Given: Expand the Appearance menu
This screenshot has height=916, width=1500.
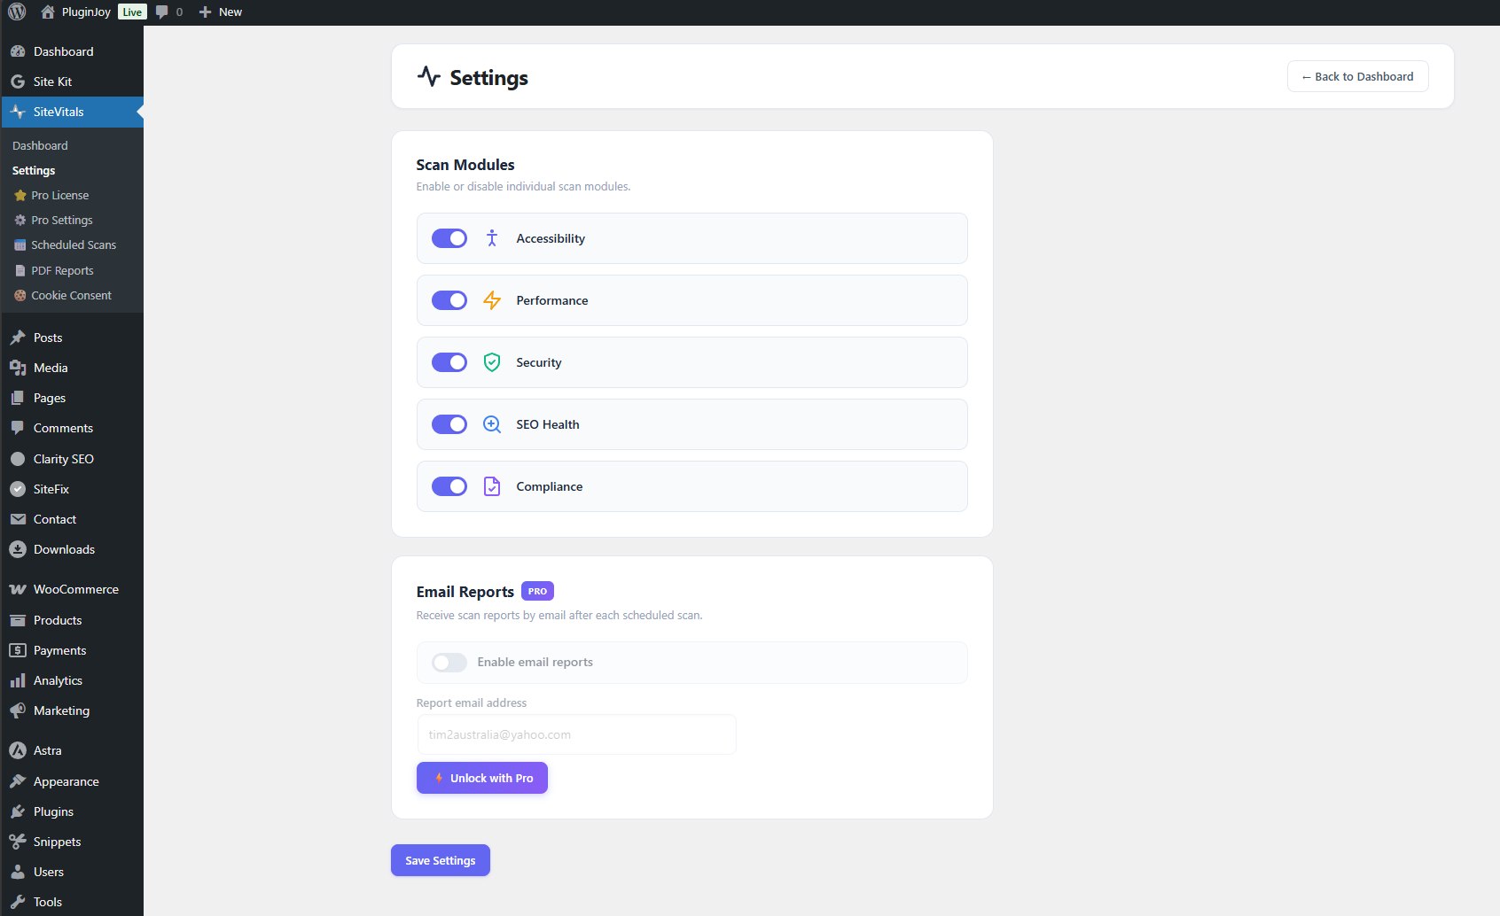Looking at the screenshot, I should click(66, 781).
